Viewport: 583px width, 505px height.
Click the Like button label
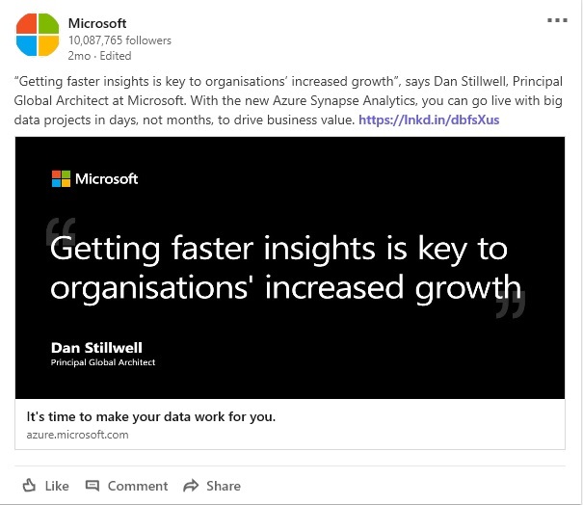click(x=57, y=486)
